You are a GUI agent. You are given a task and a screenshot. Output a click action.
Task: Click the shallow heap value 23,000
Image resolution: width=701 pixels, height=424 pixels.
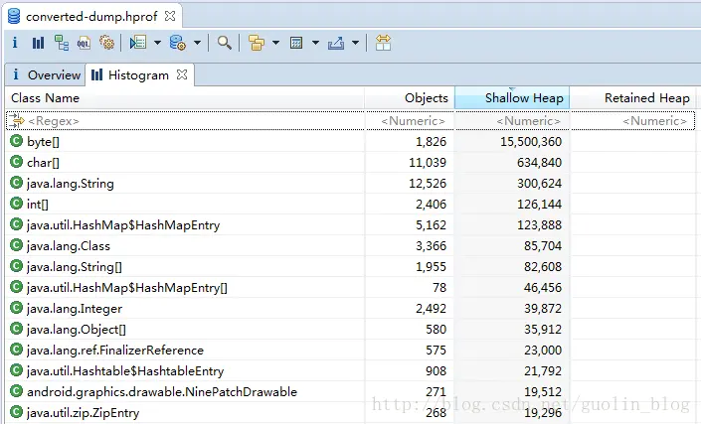pos(543,351)
